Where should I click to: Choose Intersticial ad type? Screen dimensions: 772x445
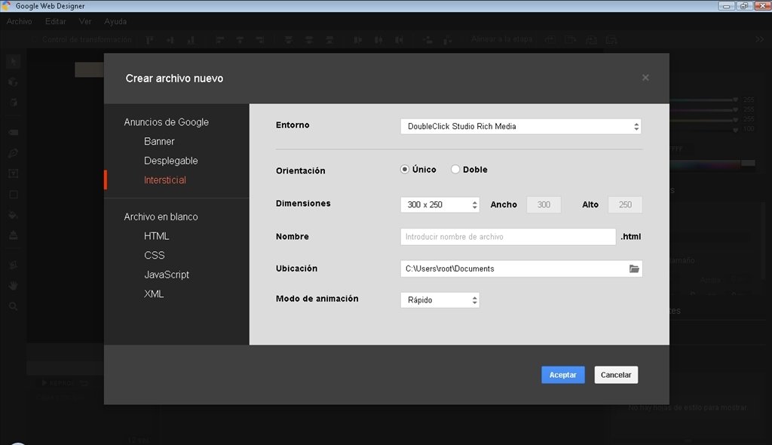coord(165,180)
